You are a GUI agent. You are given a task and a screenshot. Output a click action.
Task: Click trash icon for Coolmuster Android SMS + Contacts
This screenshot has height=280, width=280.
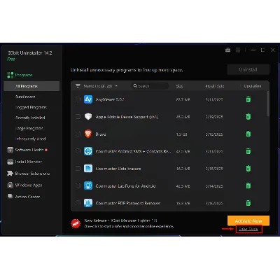click(248, 151)
